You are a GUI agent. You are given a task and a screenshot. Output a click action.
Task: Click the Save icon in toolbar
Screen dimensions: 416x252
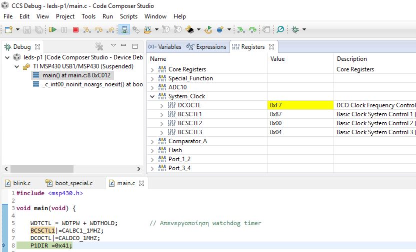[x=27, y=29]
